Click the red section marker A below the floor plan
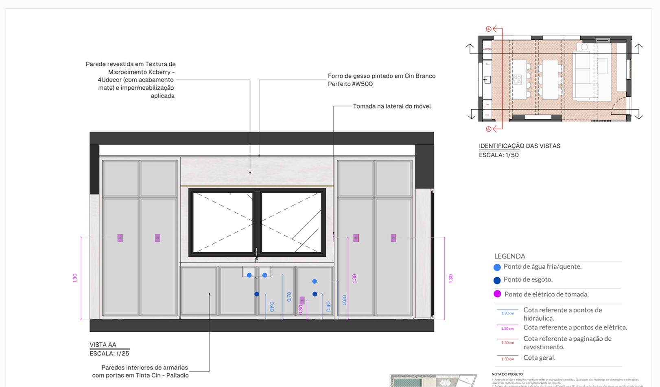This screenshot has width=660, height=387. [x=489, y=129]
